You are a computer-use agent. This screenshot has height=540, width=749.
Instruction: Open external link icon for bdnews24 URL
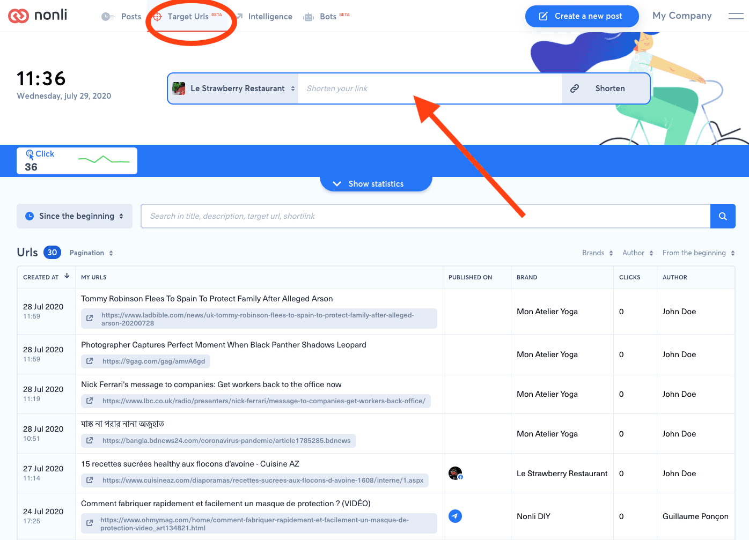90,441
